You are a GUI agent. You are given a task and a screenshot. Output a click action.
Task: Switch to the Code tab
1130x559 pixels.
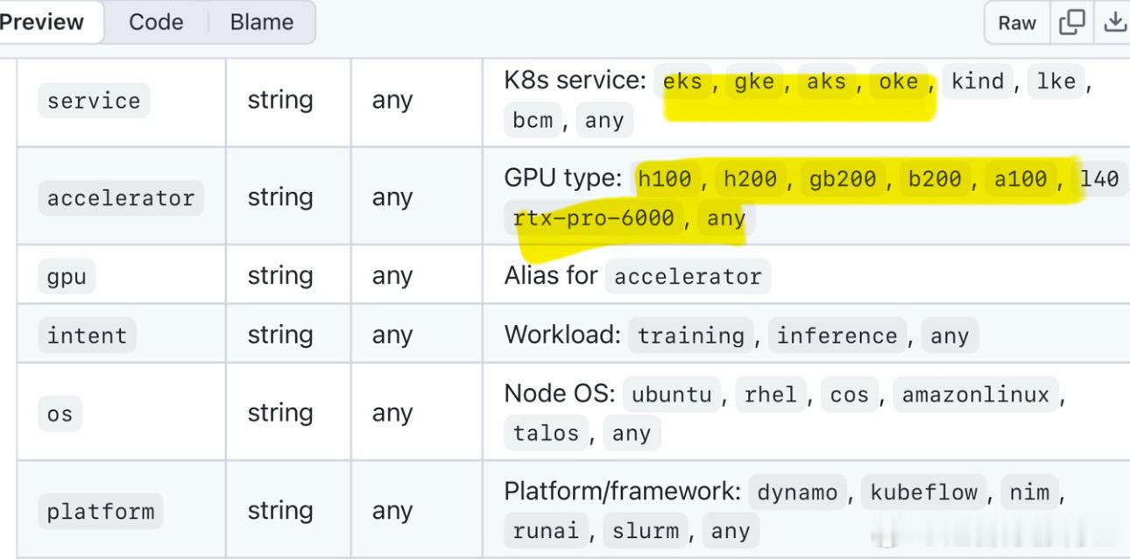tap(156, 22)
